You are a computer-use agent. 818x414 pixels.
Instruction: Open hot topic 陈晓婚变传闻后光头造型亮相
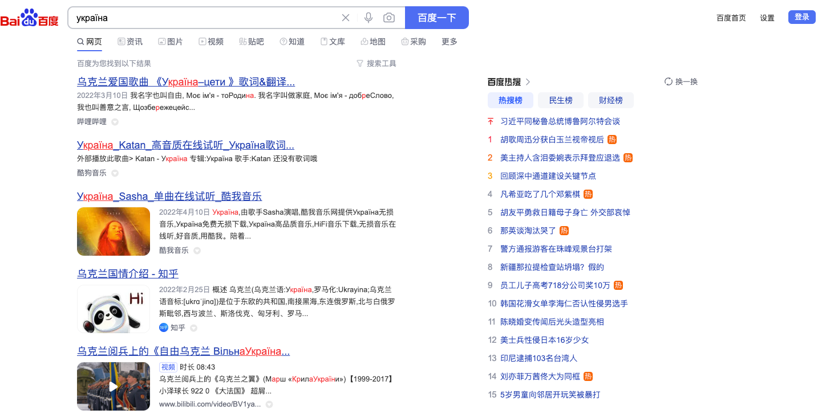(552, 322)
